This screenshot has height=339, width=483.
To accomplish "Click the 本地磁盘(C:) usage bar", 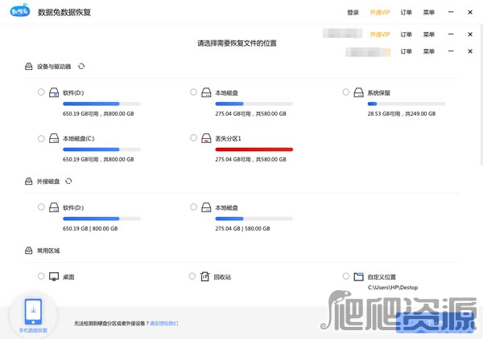I will click(x=101, y=149).
